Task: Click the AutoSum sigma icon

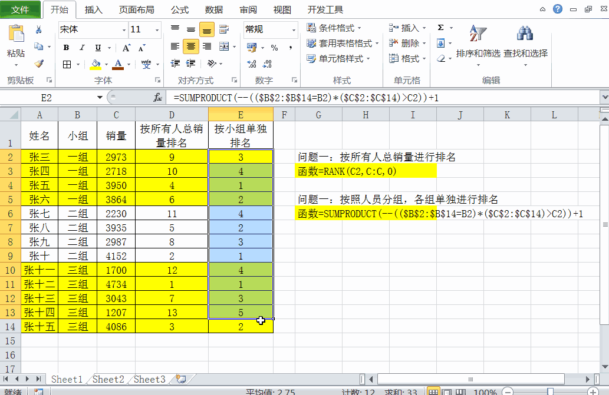Action: (x=441, y=28)
